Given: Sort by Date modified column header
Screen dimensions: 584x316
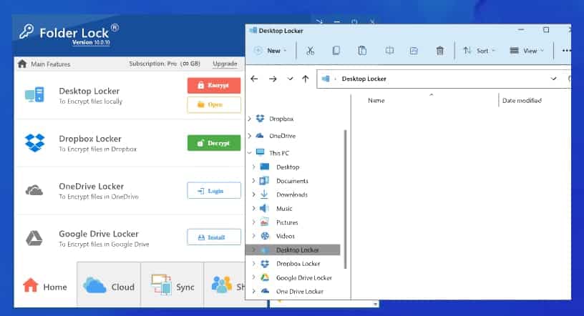Looking at the screenshot, I should pos(522,101).
